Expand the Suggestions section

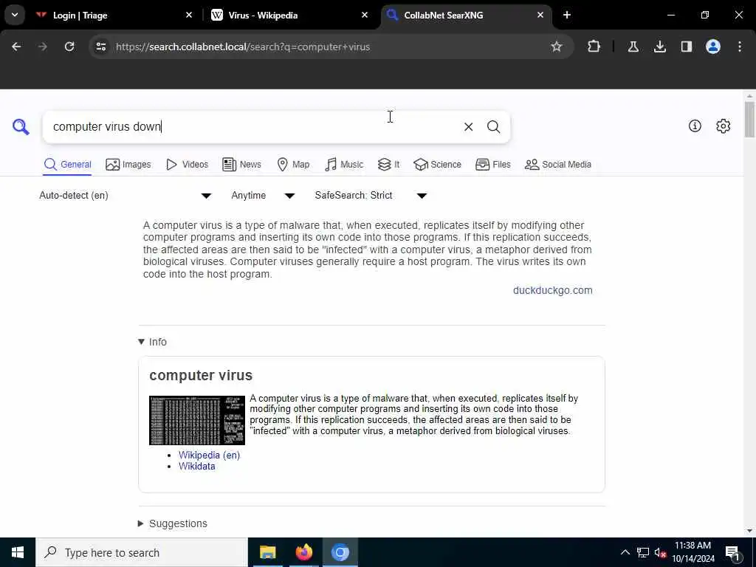(173, 523)
